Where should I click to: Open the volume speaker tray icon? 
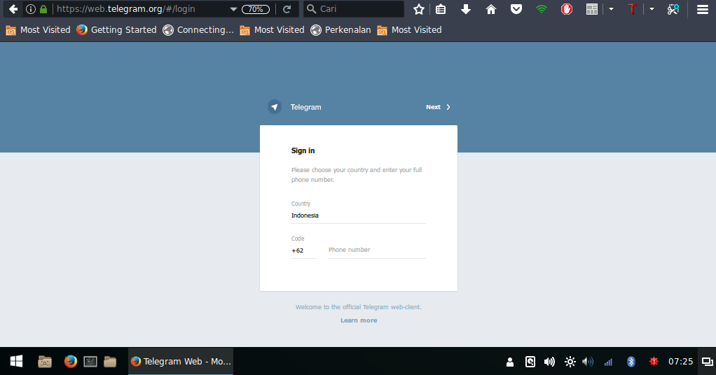tap(549, 362)
